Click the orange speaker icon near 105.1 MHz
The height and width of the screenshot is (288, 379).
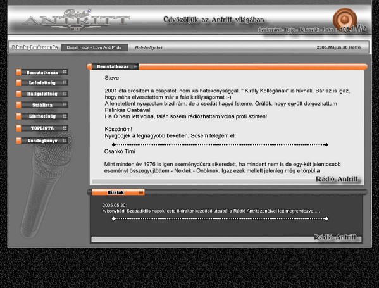coord(345,20)
